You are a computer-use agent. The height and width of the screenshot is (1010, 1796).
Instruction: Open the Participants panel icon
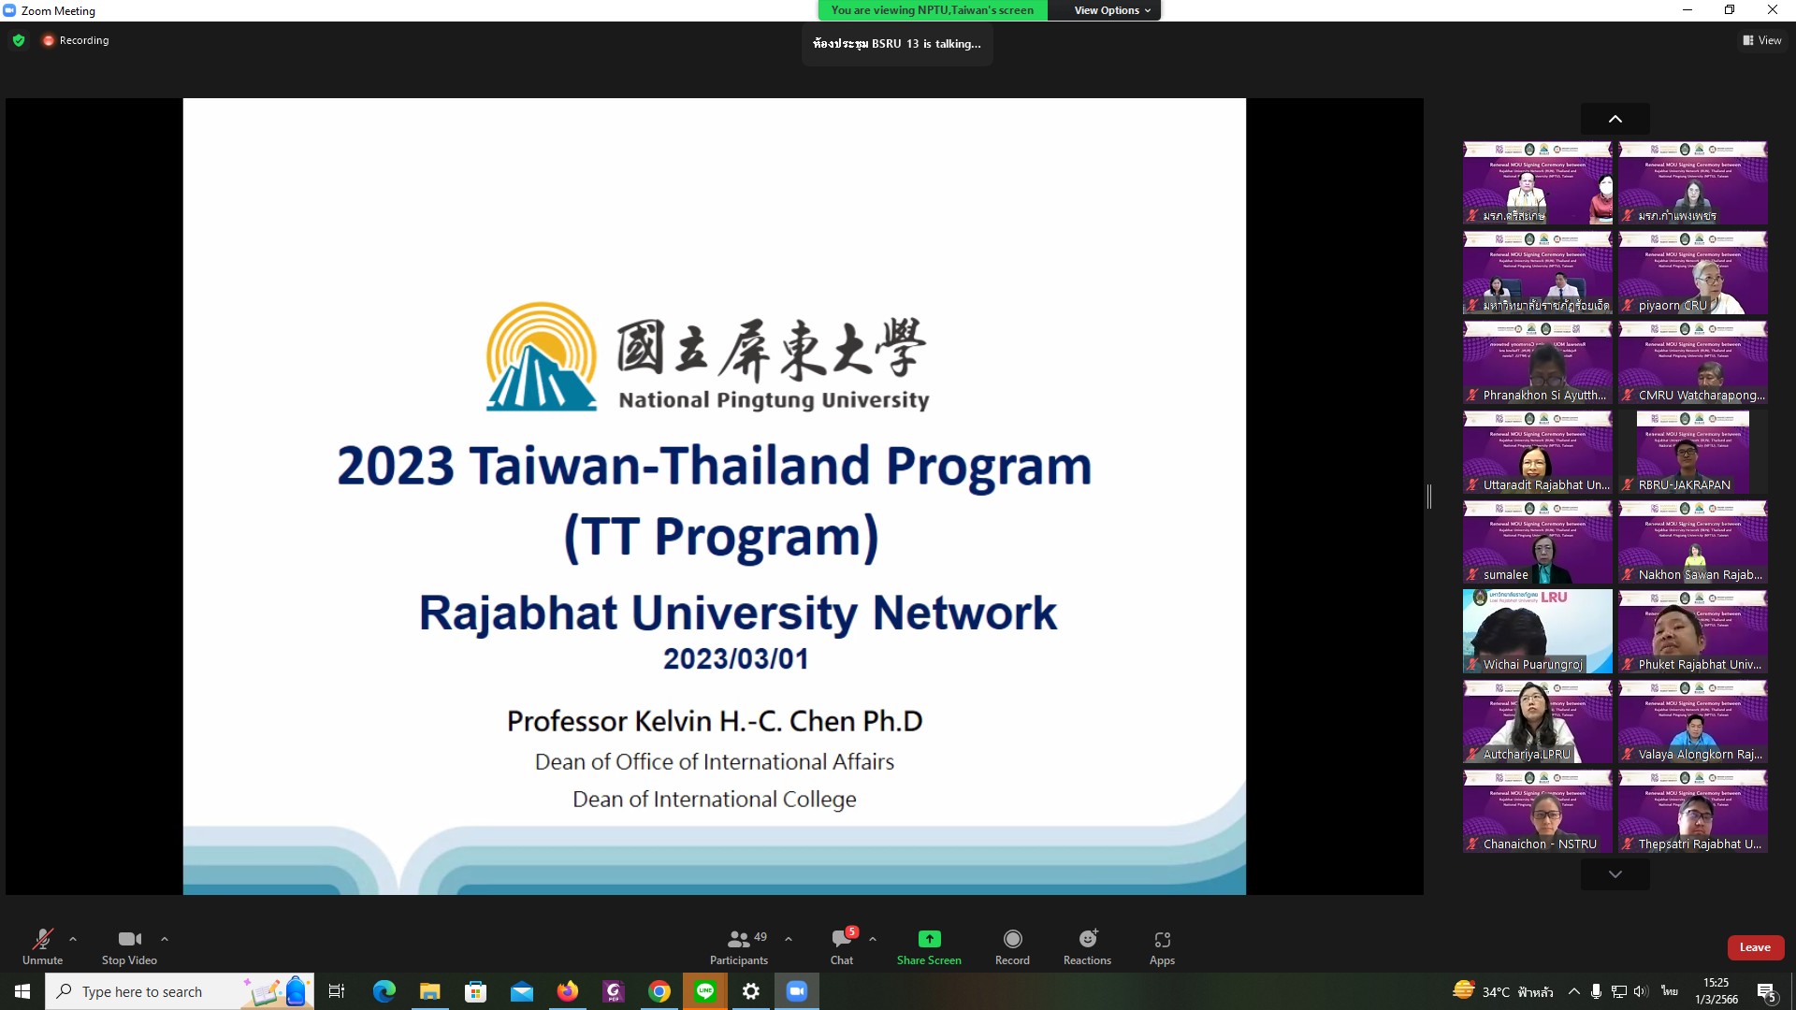738,940
